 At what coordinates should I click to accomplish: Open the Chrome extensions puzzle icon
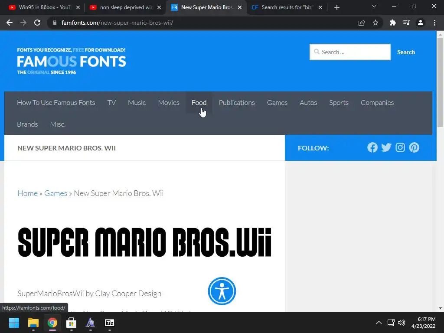[393, 23]
